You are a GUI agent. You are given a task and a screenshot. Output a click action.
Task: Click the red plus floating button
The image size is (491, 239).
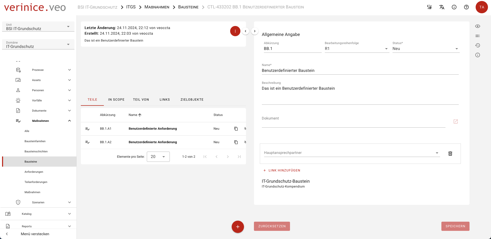pos(238,227)
